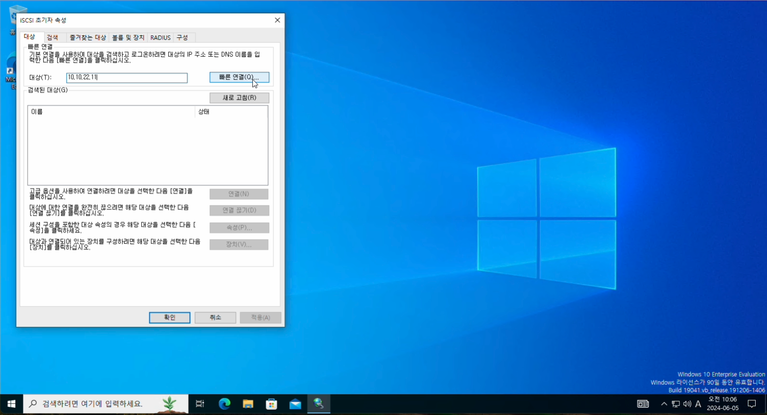The height and width of the screenshot is (415, 767).
Task: Open the Mail app from the taskbar
Action: (x=295, y=404)
